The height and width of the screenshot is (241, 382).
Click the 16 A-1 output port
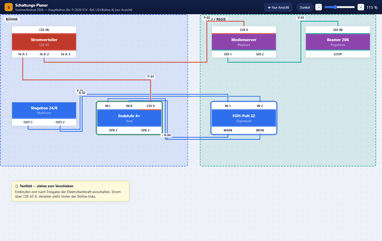[23, 54]
